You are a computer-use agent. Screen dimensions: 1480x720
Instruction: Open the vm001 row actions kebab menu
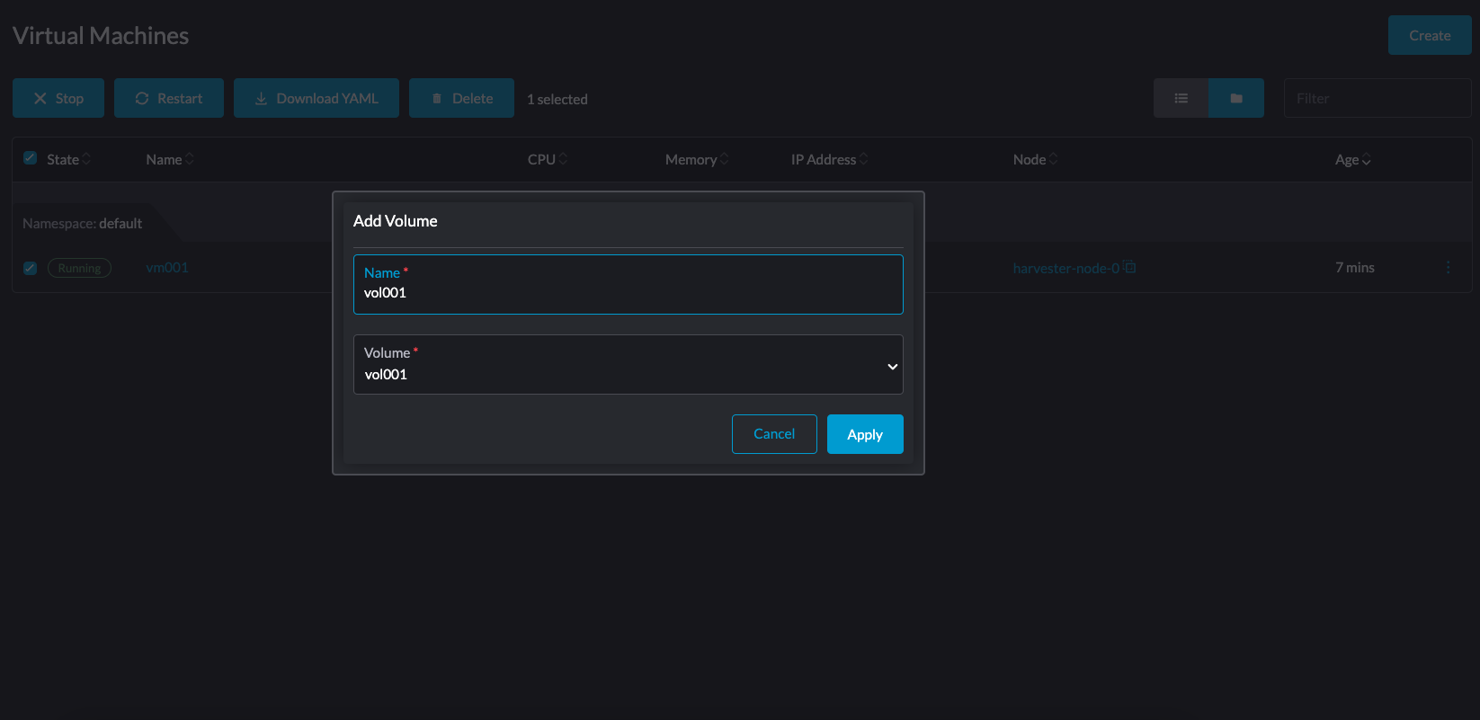pos(1448,268)
